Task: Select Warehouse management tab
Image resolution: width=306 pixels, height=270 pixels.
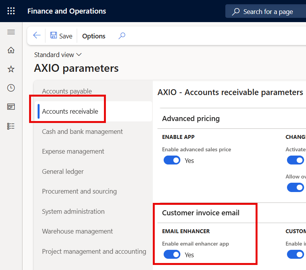Action: click(78, 231)
